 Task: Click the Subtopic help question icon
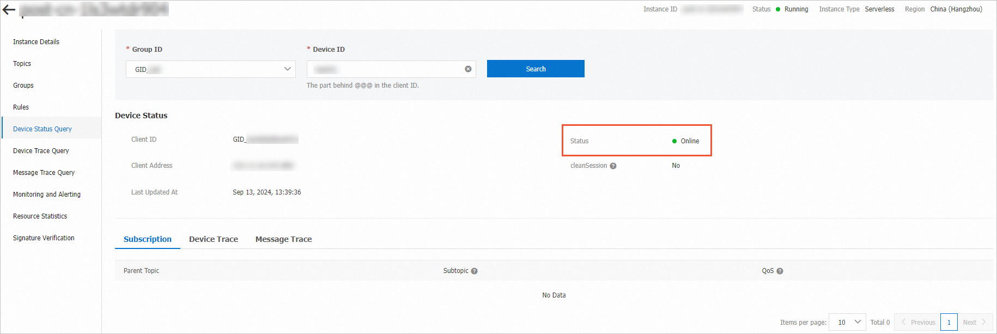pyautogui.click(x=474, y=271)
